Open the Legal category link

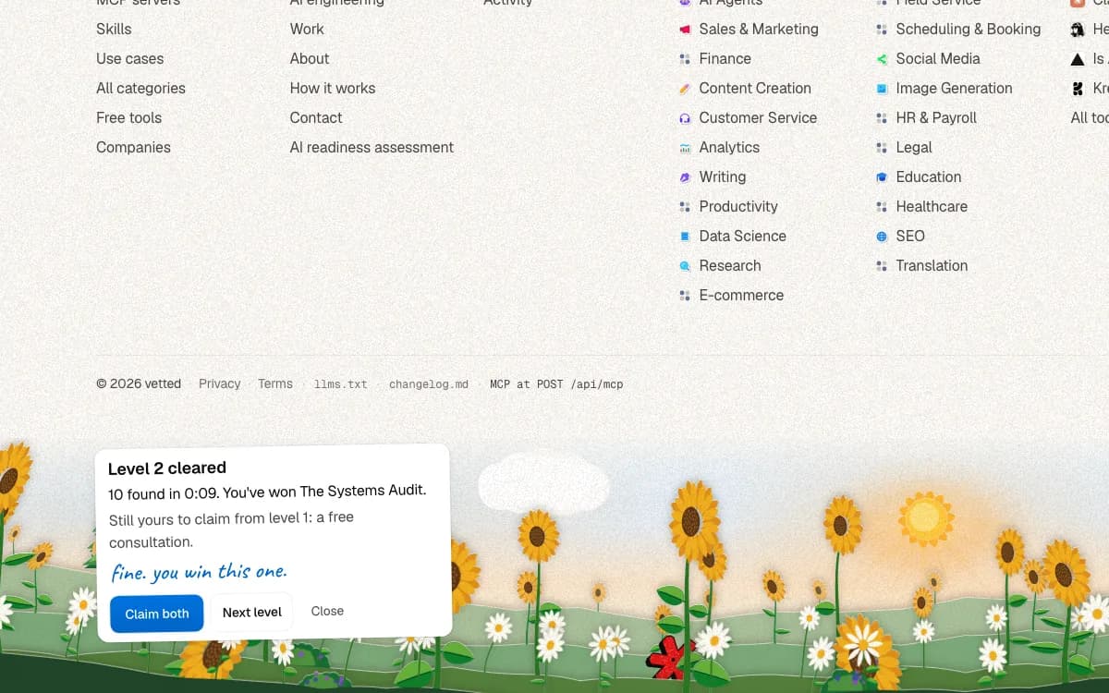tap(914, 148)
